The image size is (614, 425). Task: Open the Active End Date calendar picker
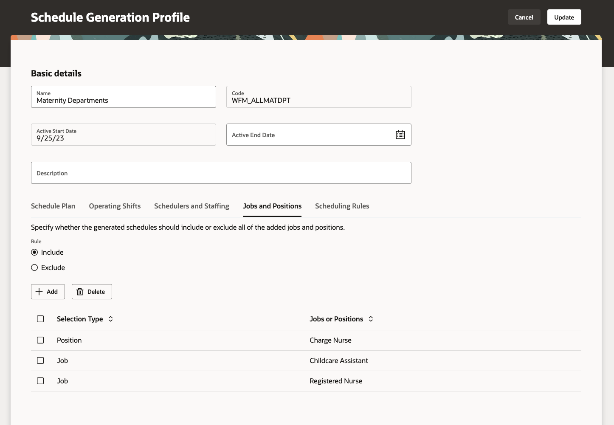click(400, 135)
